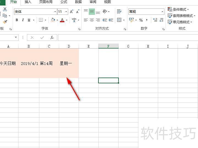The width and height of the screenshot is (198, 148).
Task: Toggle underline formatting
Action: point(29,20)
